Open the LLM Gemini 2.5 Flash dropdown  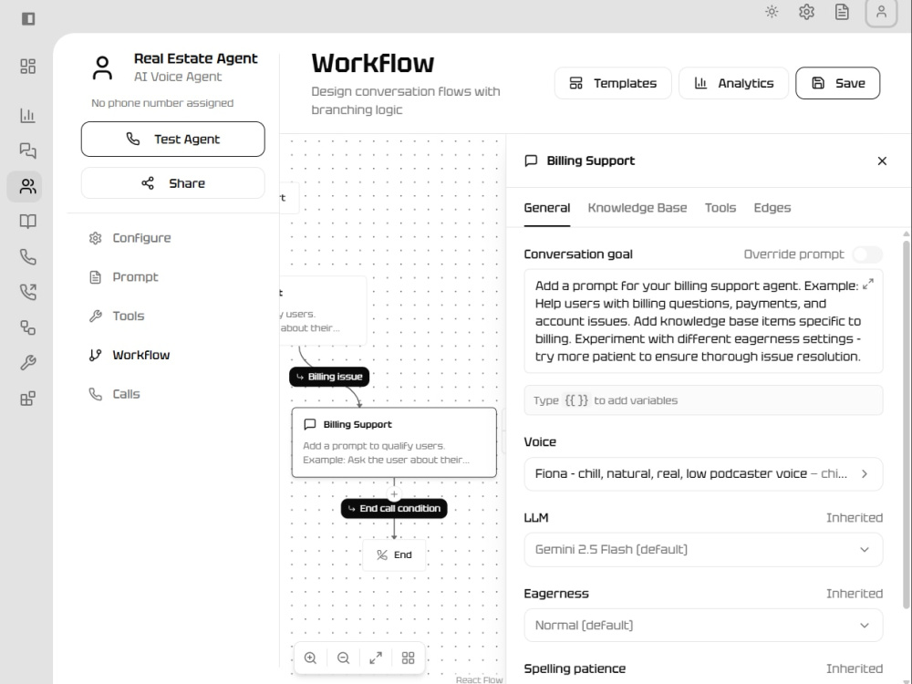click(x=703, y=550)
